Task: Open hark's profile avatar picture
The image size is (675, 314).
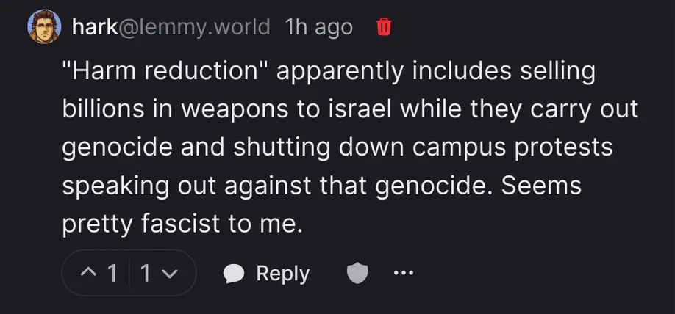Action: tap(43, 29)
